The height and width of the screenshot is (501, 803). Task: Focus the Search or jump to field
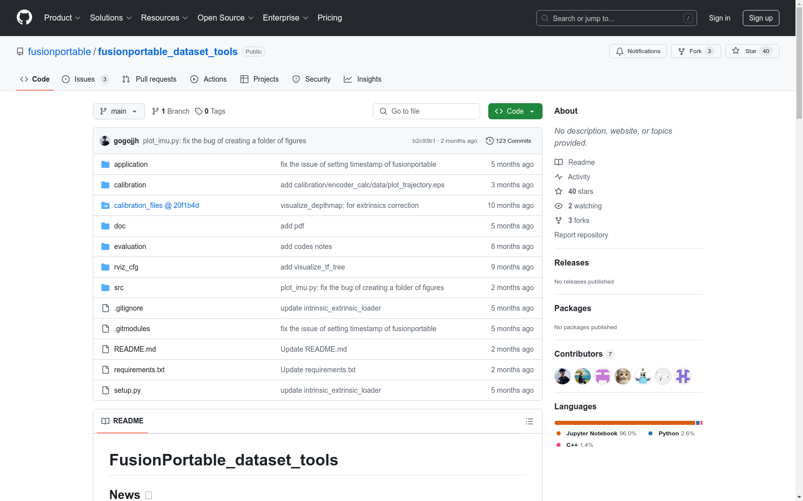[x=617, y=18]
